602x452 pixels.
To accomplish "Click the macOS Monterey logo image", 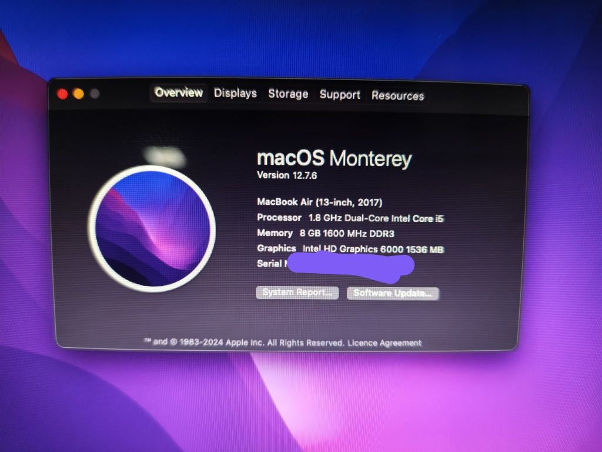I will pyautogui.click(x=152, y=229).
